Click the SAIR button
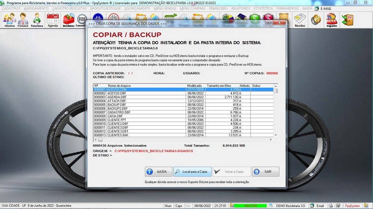This screenshot has height=209, width=373. pos(265,171)
